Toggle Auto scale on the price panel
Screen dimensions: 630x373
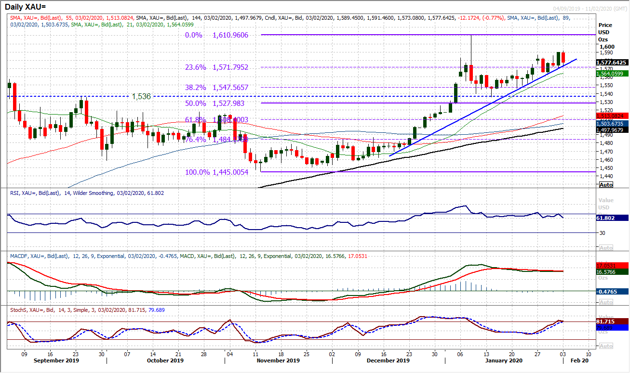(x=605, y=185)
